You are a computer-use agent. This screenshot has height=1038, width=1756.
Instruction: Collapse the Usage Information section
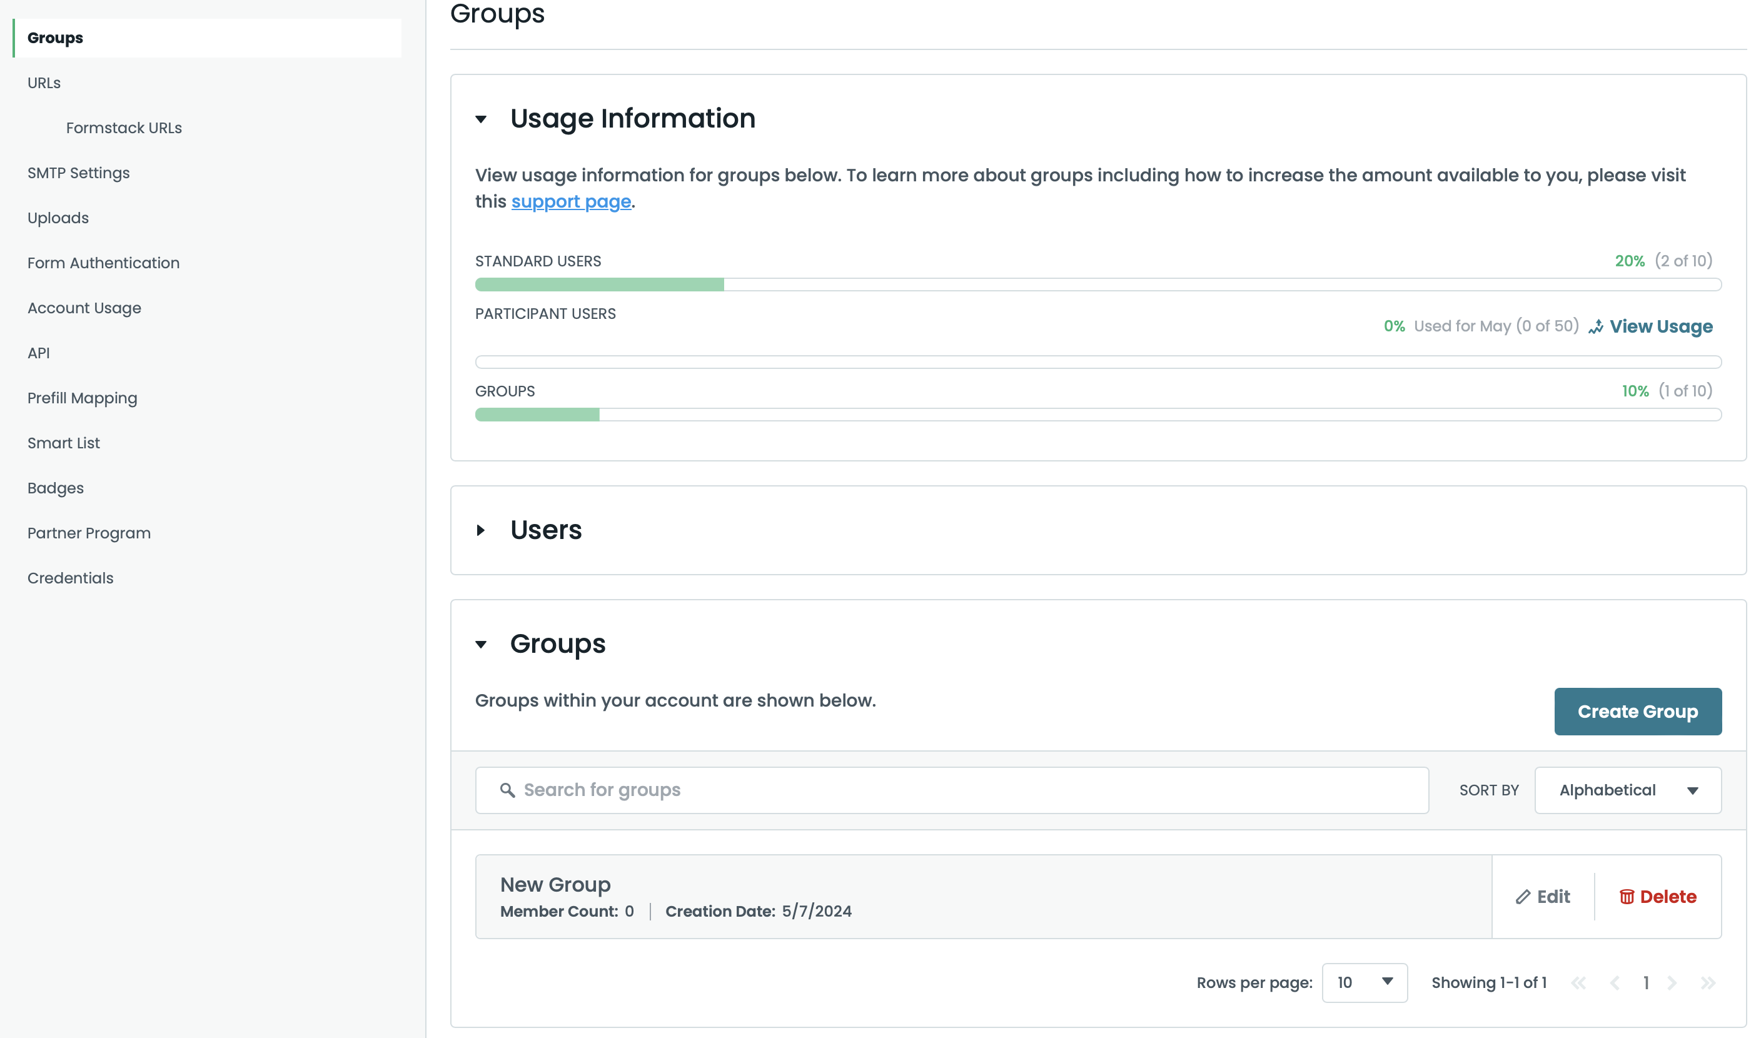[x=481, y=119]
